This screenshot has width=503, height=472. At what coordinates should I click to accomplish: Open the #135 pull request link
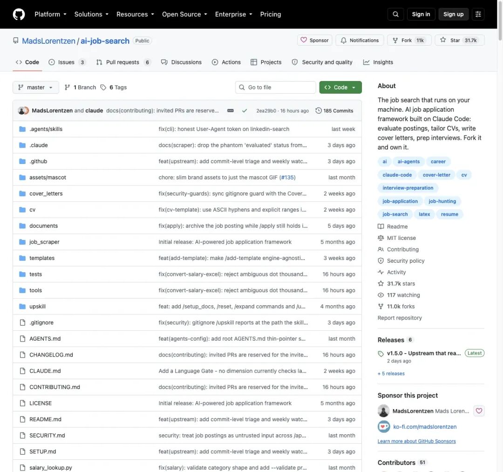[x=287, y=178]
